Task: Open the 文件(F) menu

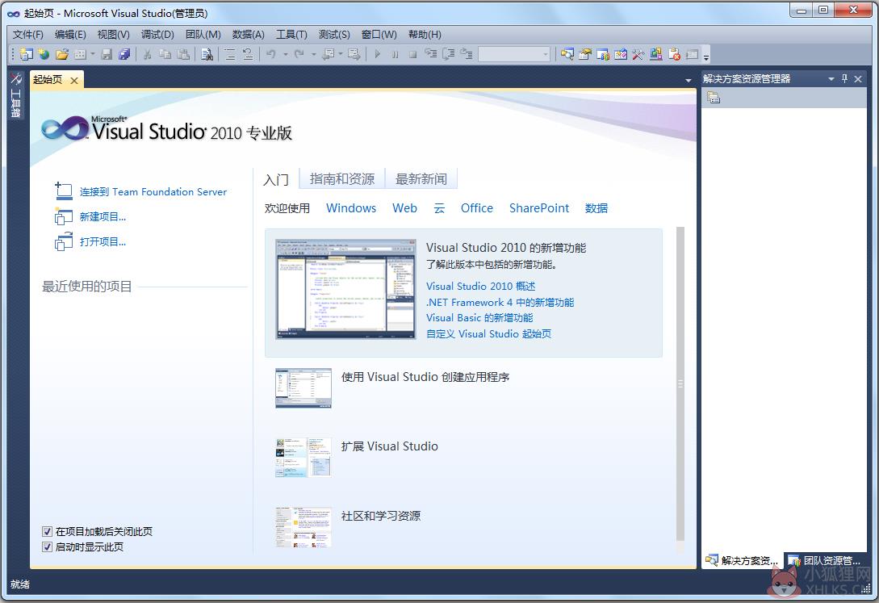Action: pos(27,34)
